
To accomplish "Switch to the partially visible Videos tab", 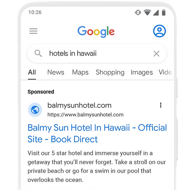I will [x=165, y=72].
